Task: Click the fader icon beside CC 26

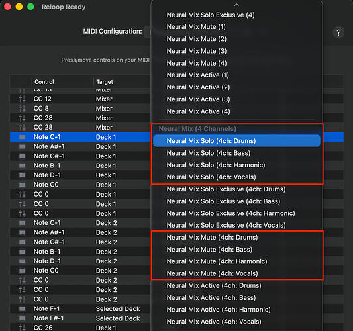Action: (22, 328)
